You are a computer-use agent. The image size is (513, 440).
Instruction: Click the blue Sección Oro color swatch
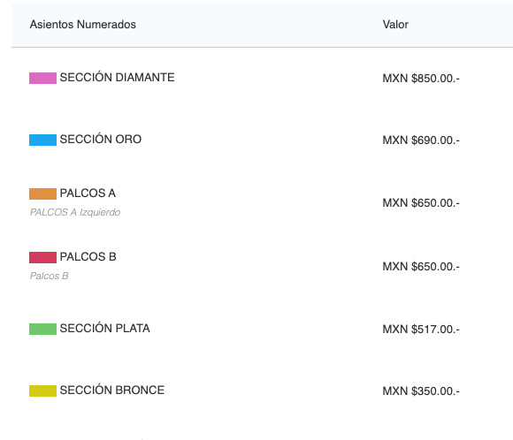42,140
